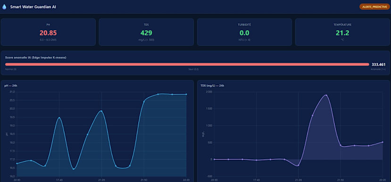Click the TDS chart's last data point at 22:20
391x182 pixels.
pyautogui.click(x=383, y=142)
